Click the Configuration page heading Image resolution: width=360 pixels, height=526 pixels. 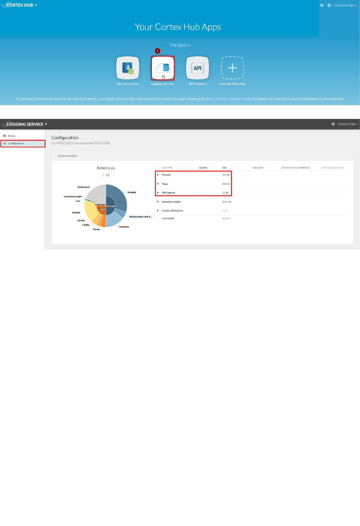(65, 138)
